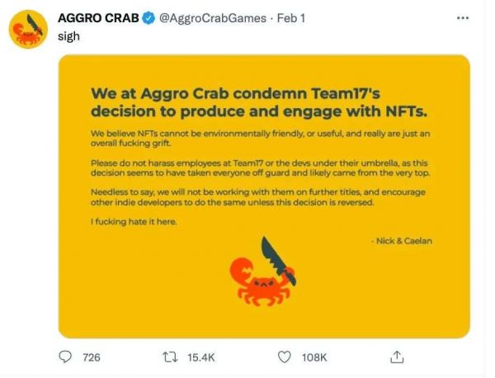Click the "sigh" tweet text

click(68, 36)
